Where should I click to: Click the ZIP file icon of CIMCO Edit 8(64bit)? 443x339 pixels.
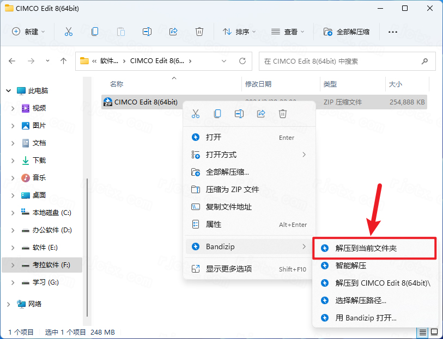[108, 102]
